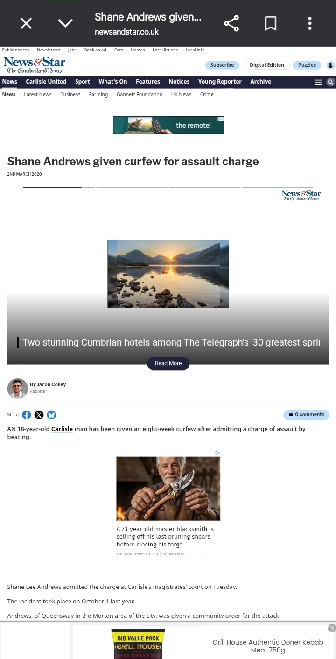Expand the down chevron in top bar
This screenshot has width=336, height=659.
(65, 23)
